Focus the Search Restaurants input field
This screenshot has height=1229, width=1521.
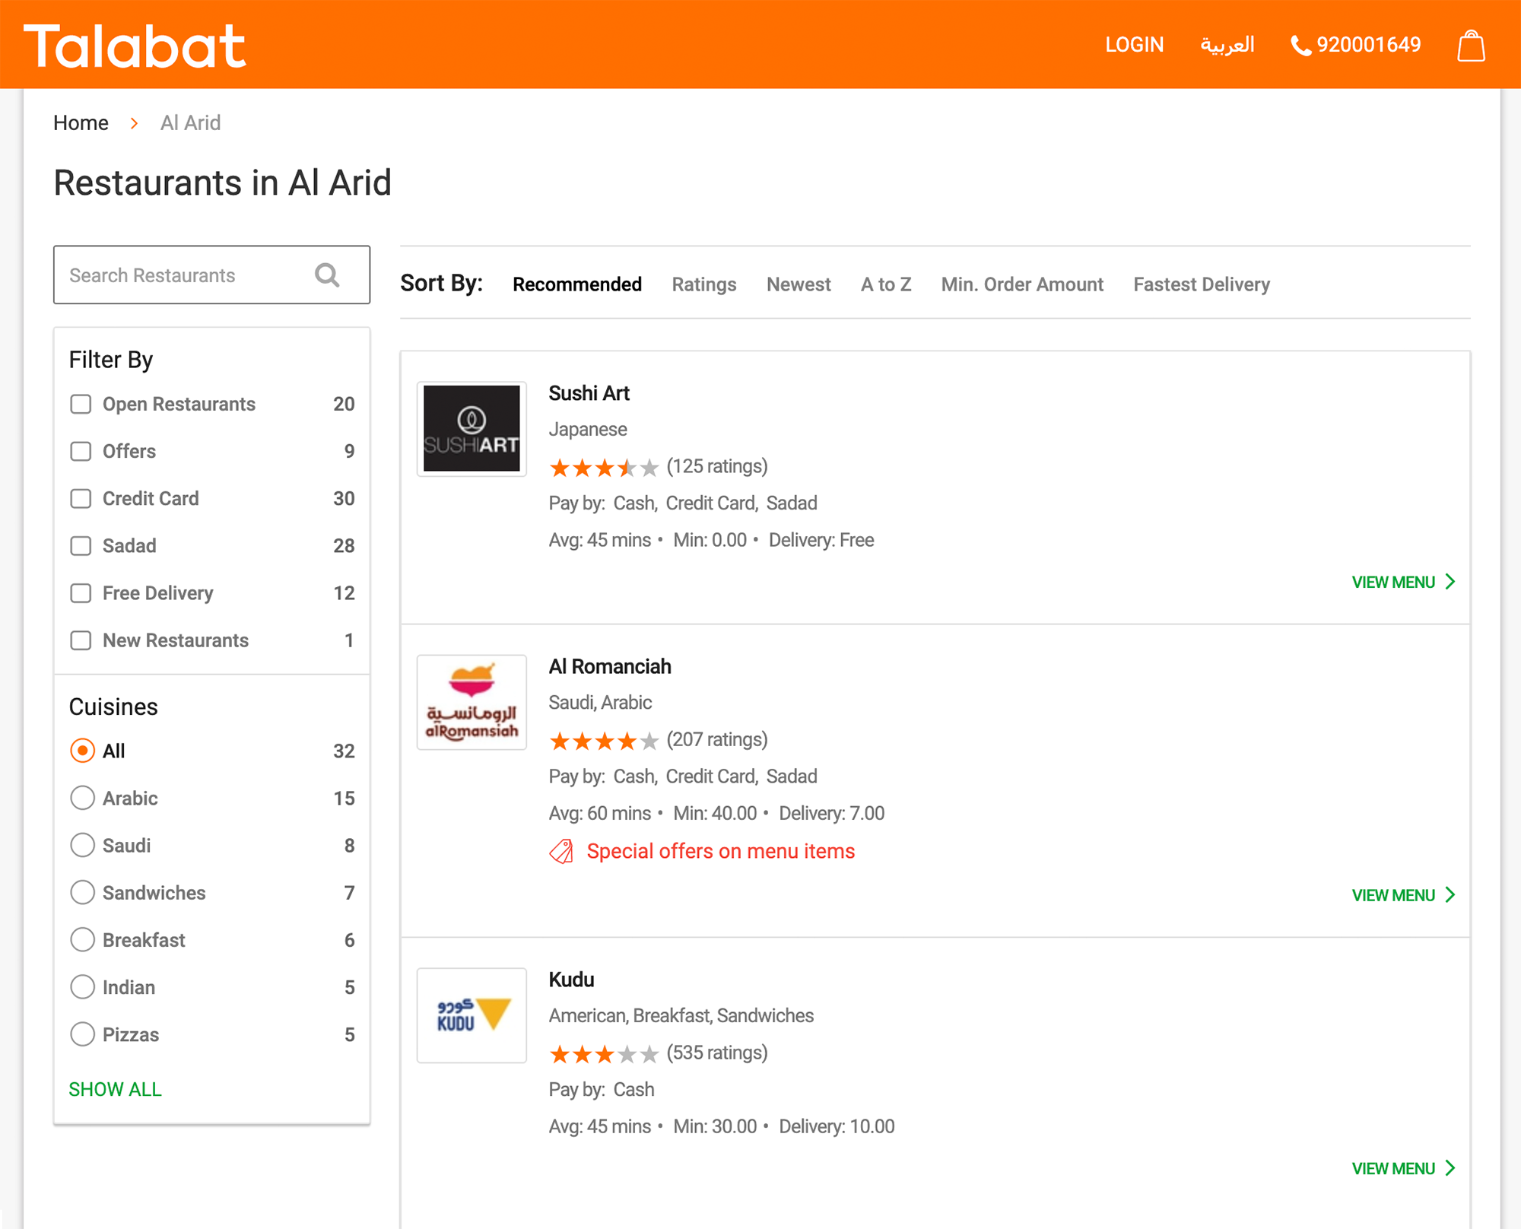tap(211, 275)
